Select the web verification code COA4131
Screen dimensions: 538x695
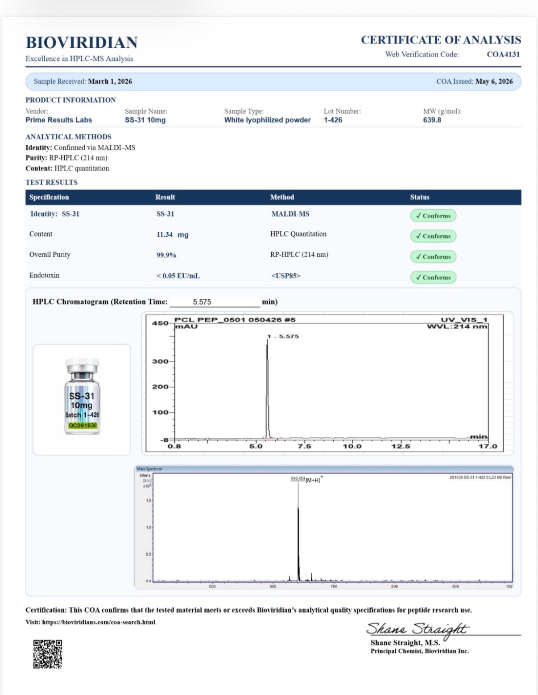tap(503, 54)
